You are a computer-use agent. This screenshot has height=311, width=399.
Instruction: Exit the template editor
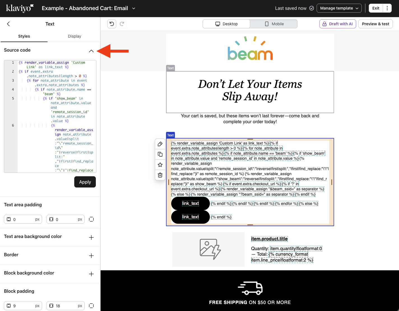coord(376,8)
